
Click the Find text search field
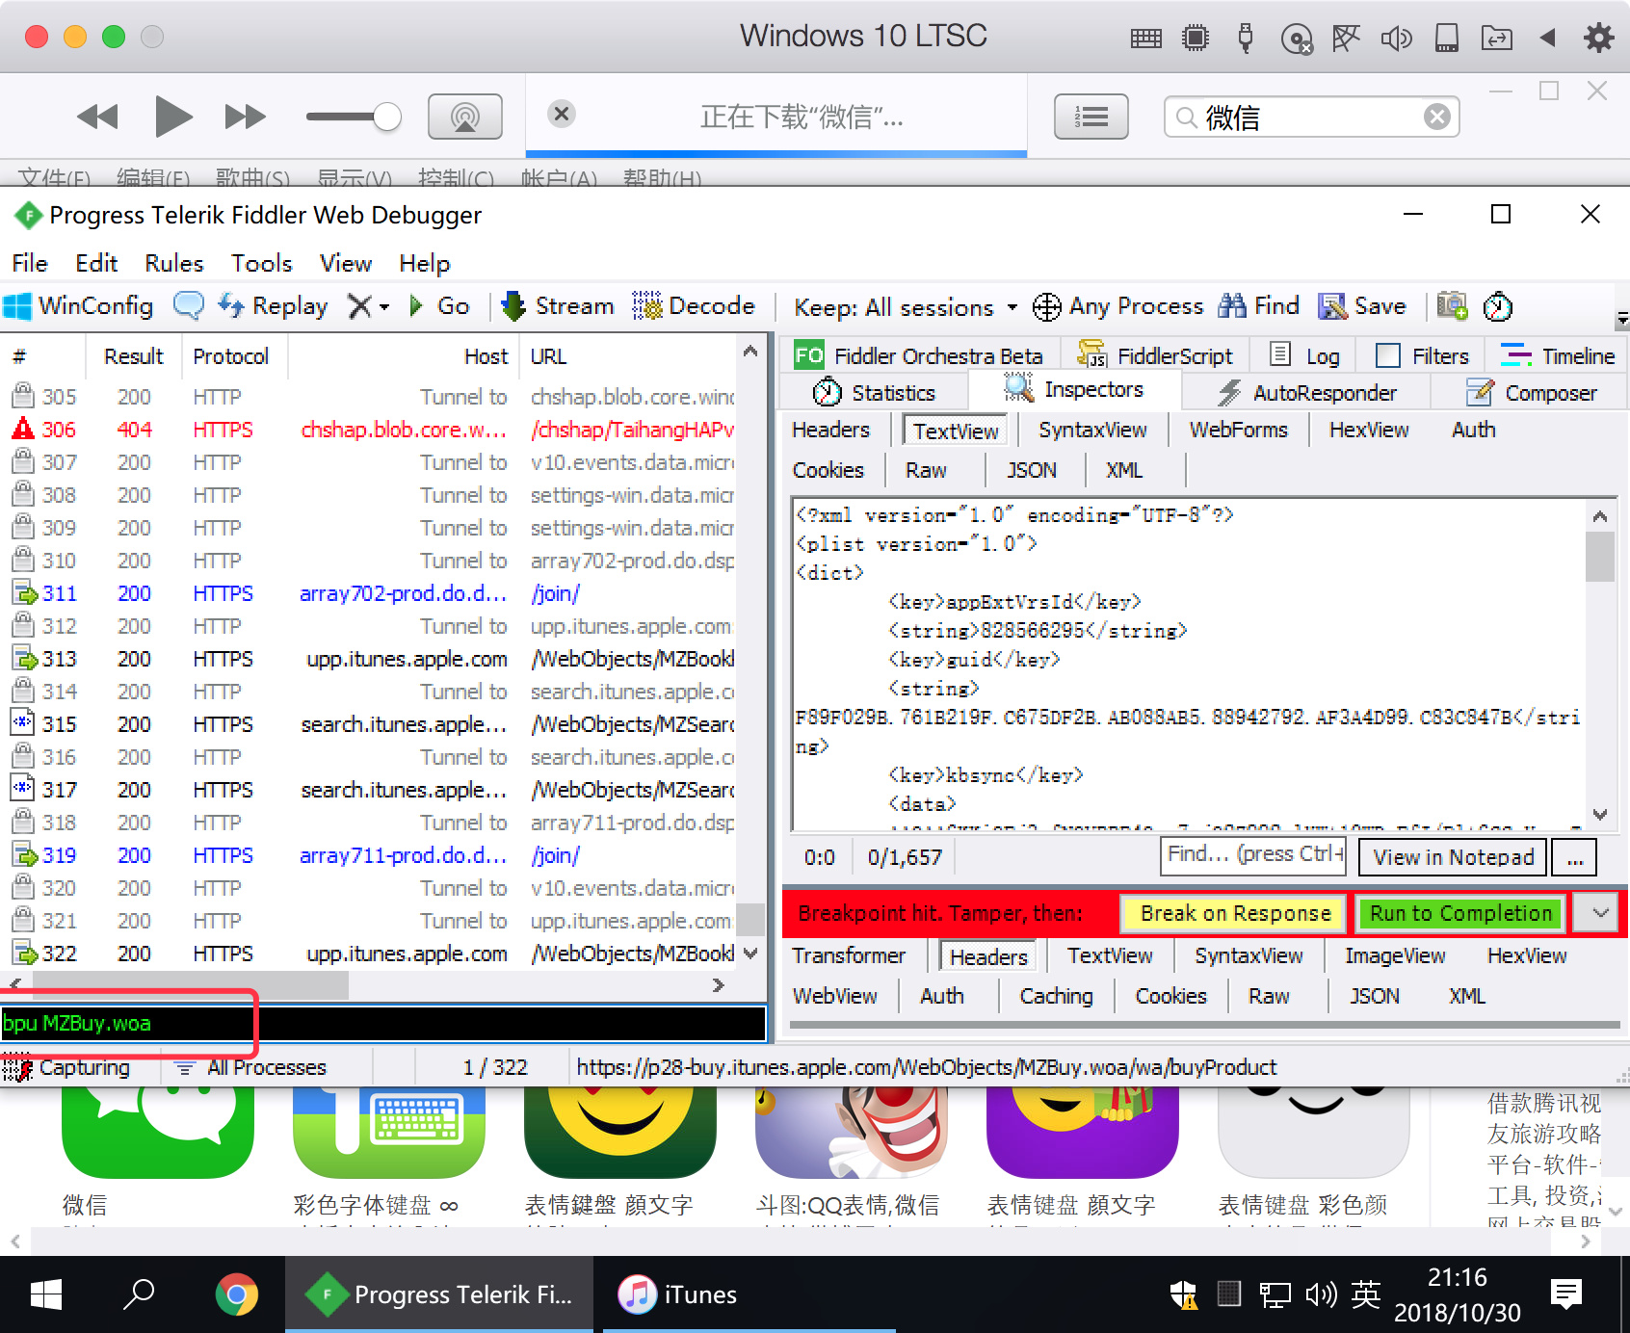(x=1253, y=854)
